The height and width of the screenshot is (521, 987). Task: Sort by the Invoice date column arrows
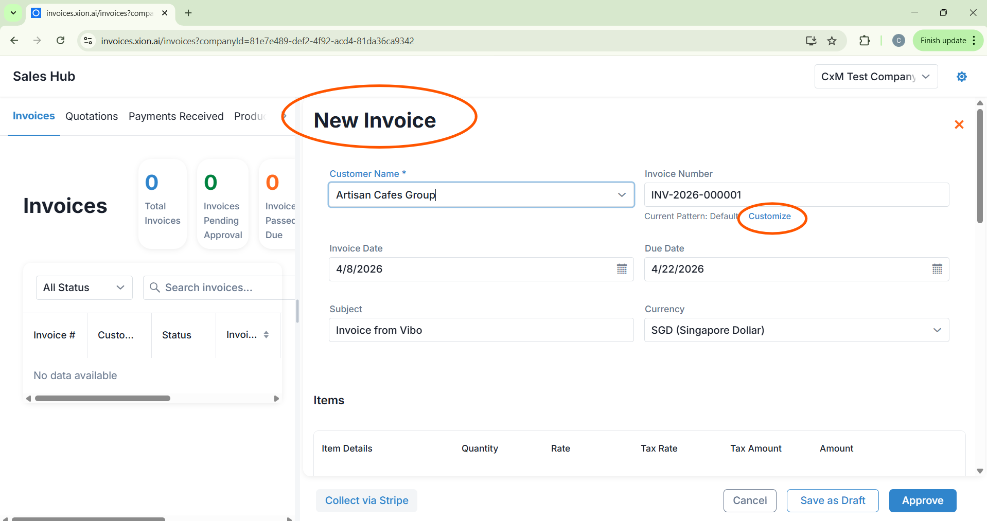click(266, 335)
